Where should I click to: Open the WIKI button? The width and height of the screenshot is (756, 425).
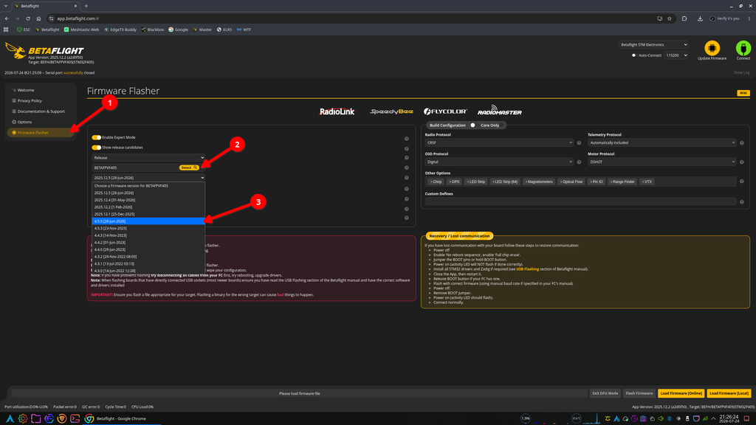[743, 93]
